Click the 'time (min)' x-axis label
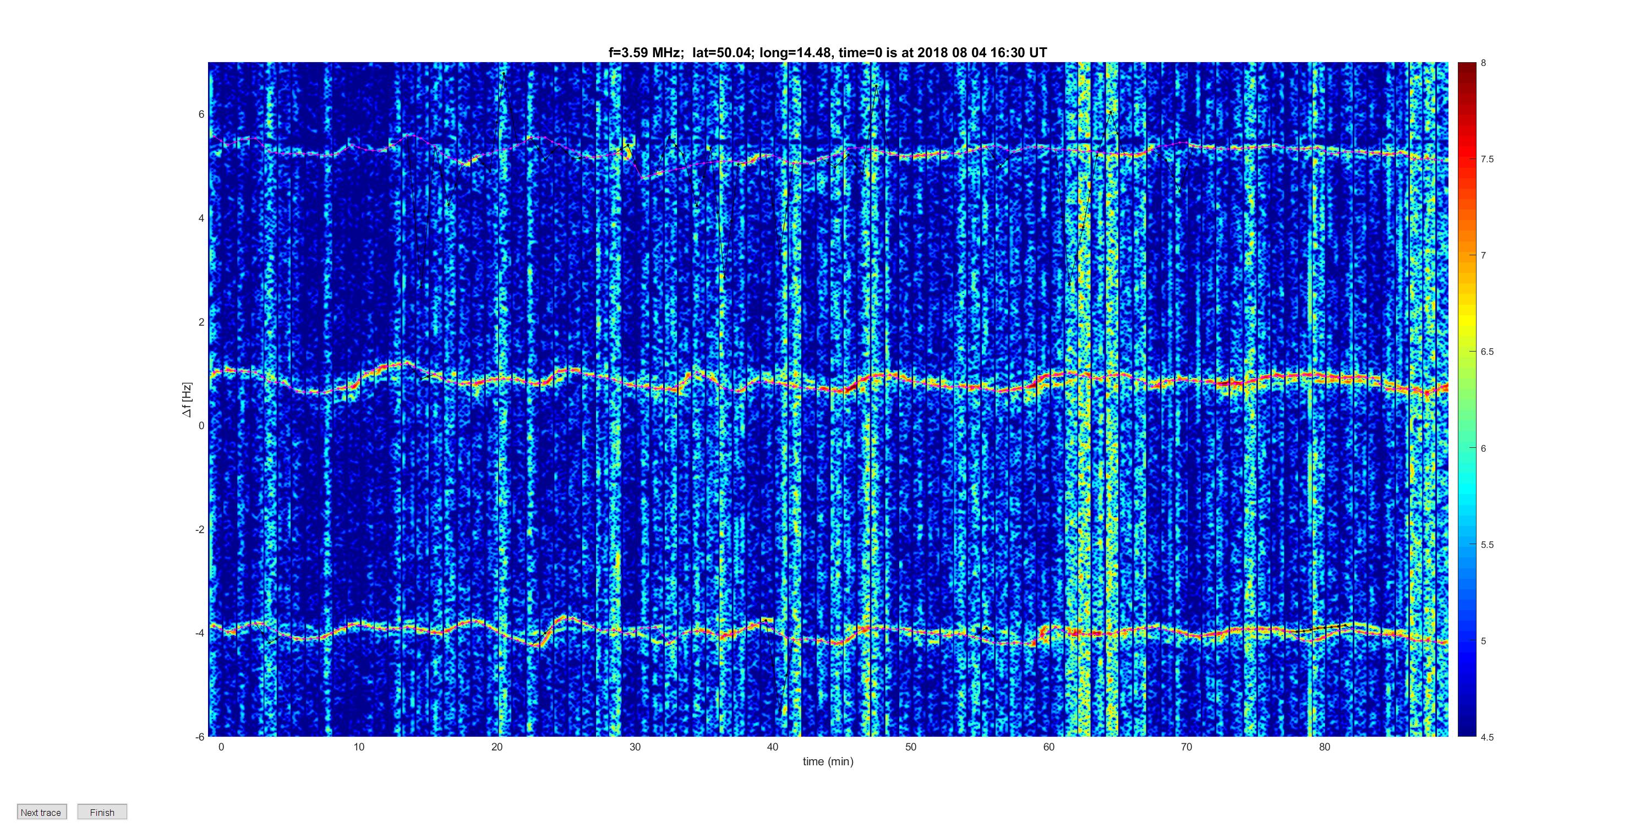 coord(828,761)
